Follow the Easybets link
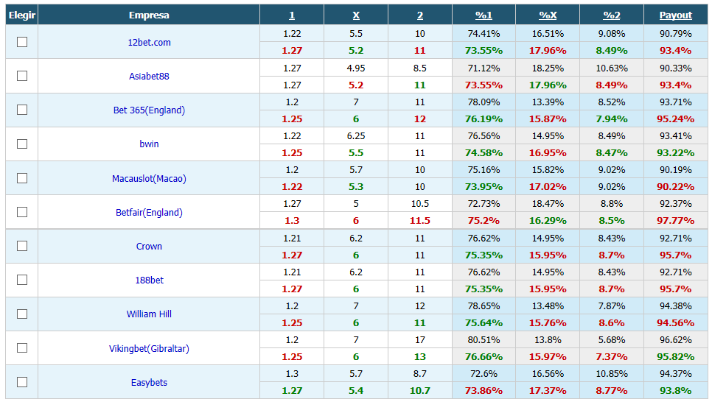712x399 pixels. tap(149, 383)
